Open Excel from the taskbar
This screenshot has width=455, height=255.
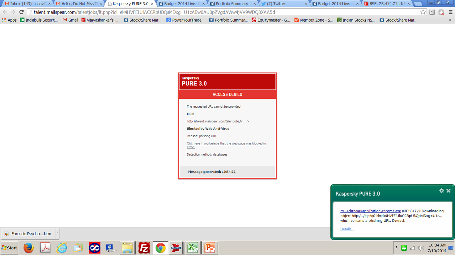pos(193,248)
